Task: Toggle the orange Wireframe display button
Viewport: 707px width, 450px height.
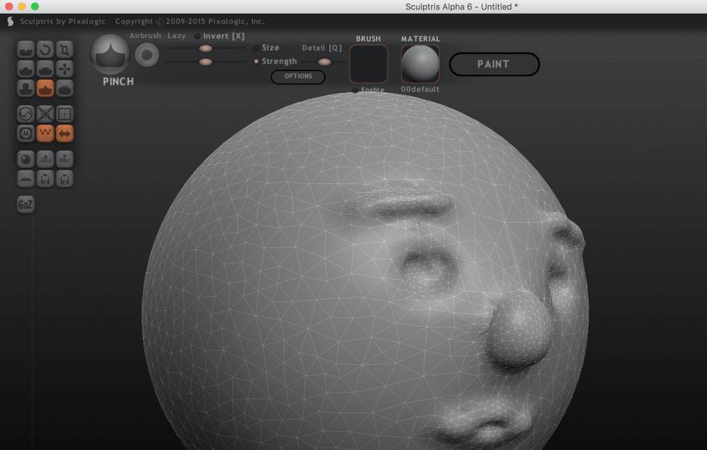Action: pyautogui.click(x=45, y=133)
